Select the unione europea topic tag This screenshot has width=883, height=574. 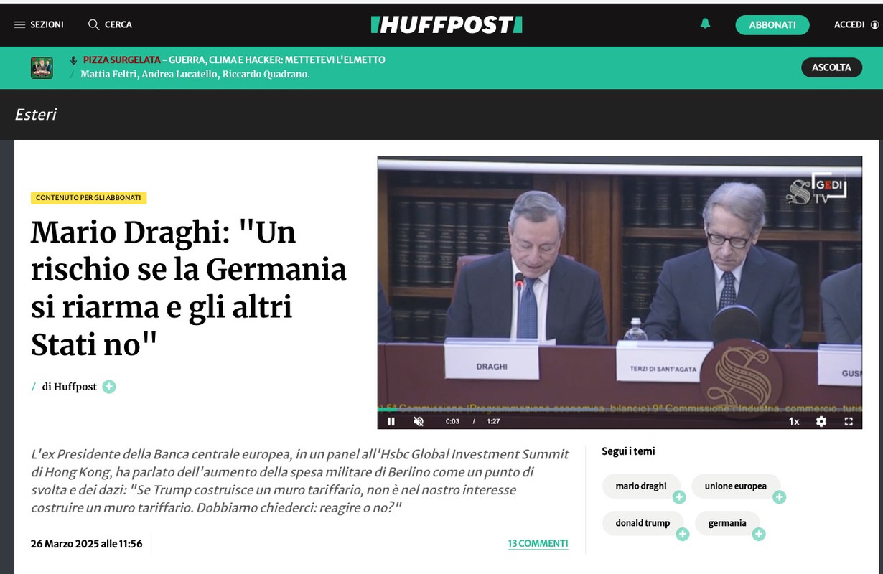(736, 486)
